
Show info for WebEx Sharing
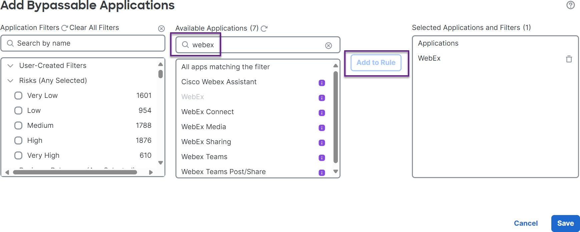click(x=322, y=143)
